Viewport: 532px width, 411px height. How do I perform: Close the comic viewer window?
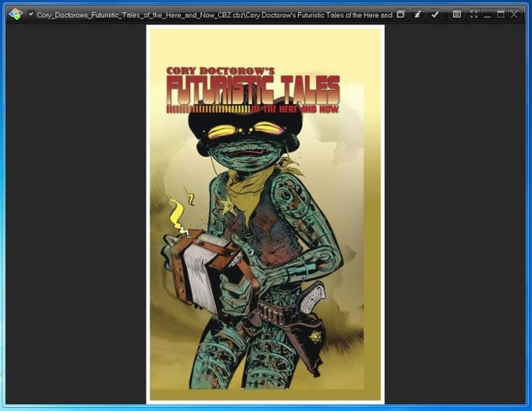(x=514, y=14)
